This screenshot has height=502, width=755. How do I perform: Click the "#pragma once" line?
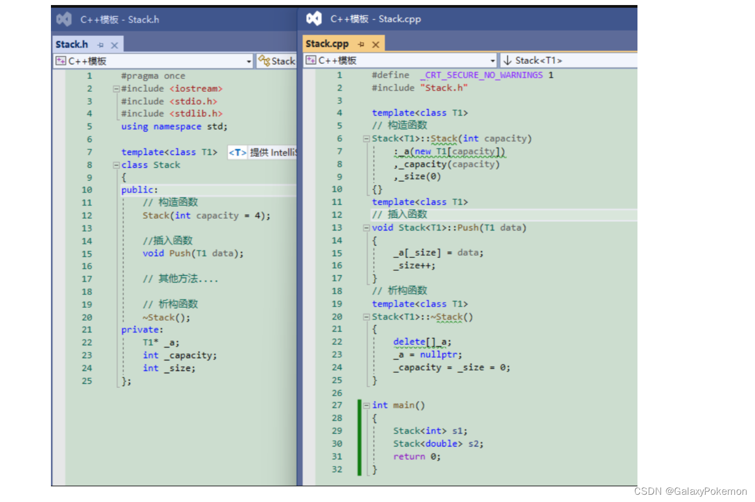[x=153, y=76]
